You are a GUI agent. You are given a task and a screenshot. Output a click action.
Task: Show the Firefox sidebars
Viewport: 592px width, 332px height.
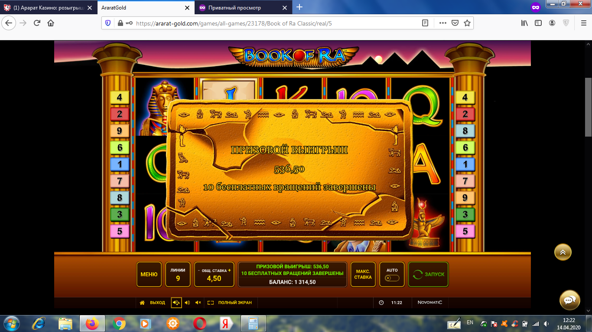point(538,23)
